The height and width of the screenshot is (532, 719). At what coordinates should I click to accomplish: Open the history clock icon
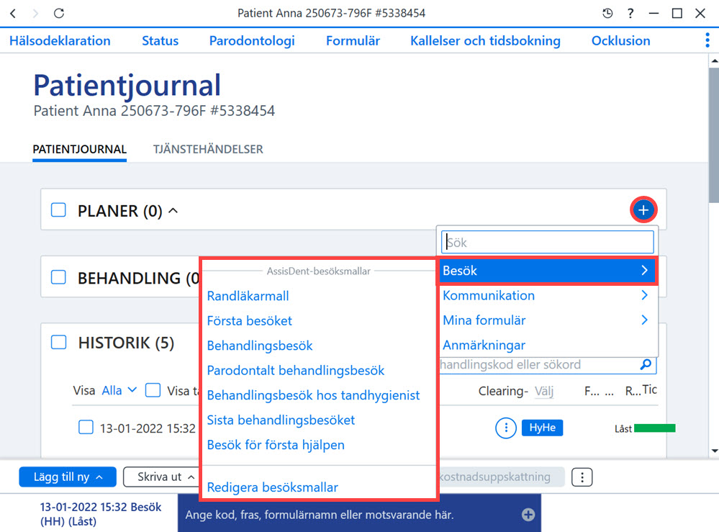[607, 13]
